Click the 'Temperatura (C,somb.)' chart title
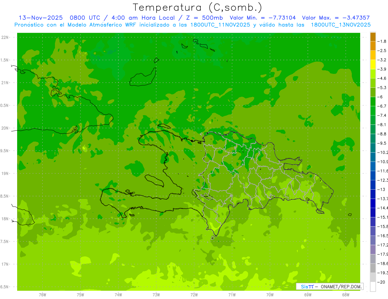 [198, 7]
